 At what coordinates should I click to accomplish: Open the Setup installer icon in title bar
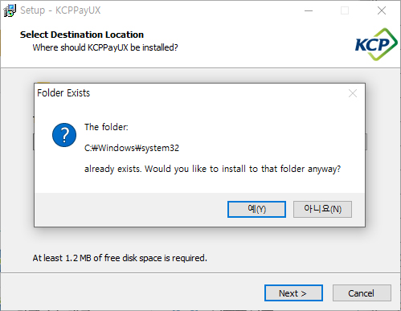click(x=10, y=10)
